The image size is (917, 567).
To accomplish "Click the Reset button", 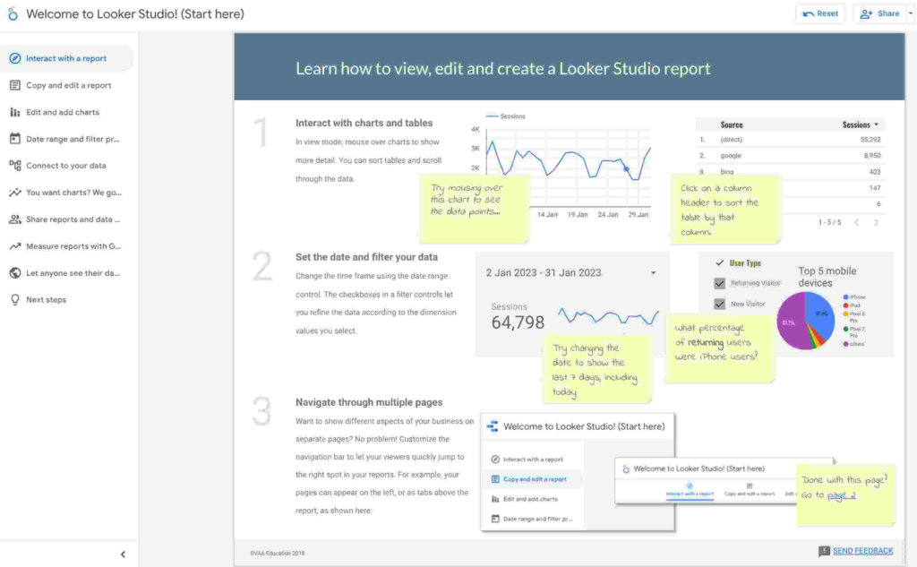I will pos(819,13).
